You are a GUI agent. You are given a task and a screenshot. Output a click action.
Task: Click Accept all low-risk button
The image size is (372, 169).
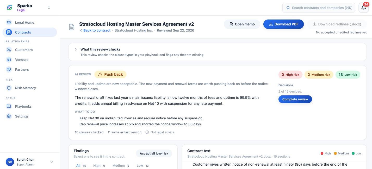click(154, 153)
